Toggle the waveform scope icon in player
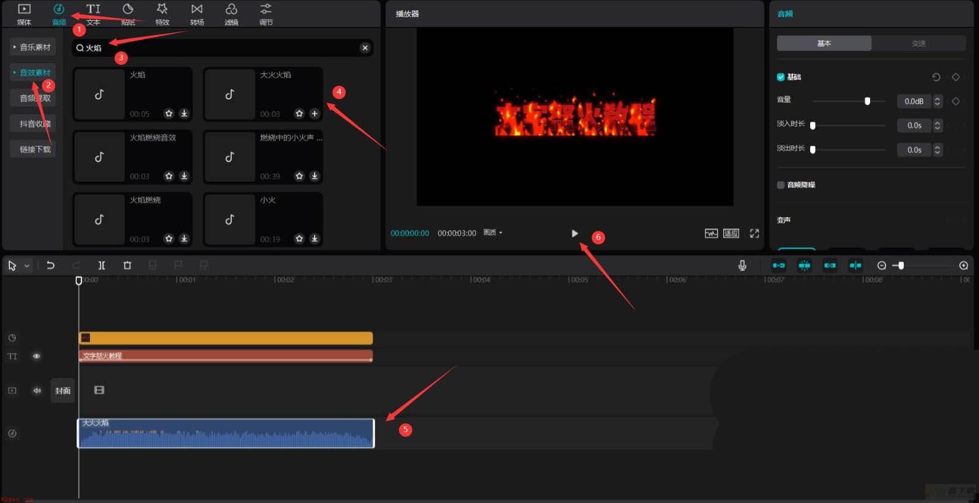 point(711,233)
